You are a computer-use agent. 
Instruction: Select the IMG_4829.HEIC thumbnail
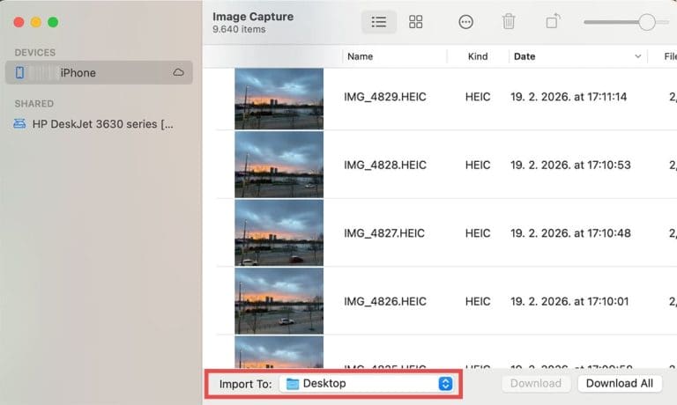(x=279, y=99)
